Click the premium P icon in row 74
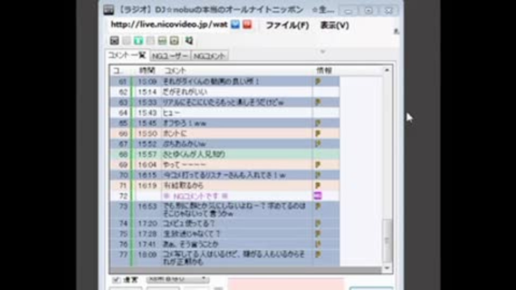516x290 pixels. point(318,223)
